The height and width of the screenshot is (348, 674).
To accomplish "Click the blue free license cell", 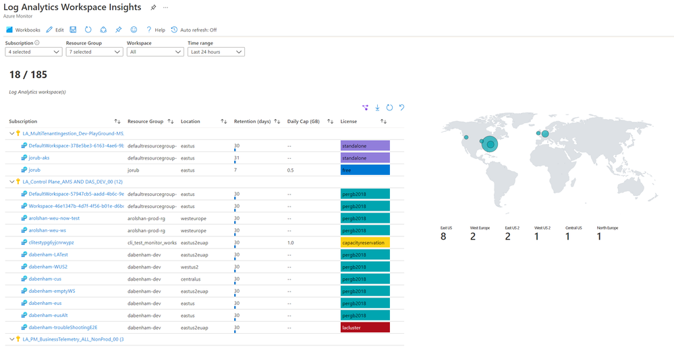I will 365,170.
